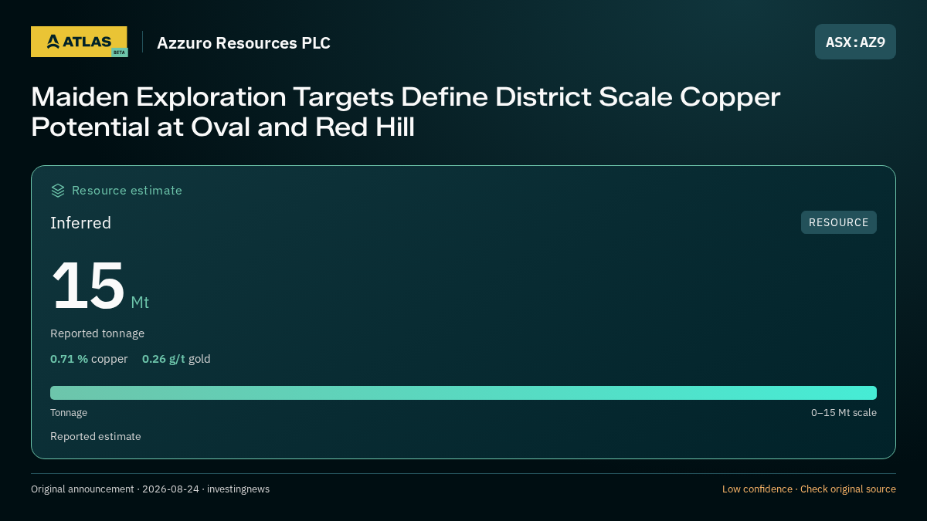Click the Low confidence warning text

(809, 489)
